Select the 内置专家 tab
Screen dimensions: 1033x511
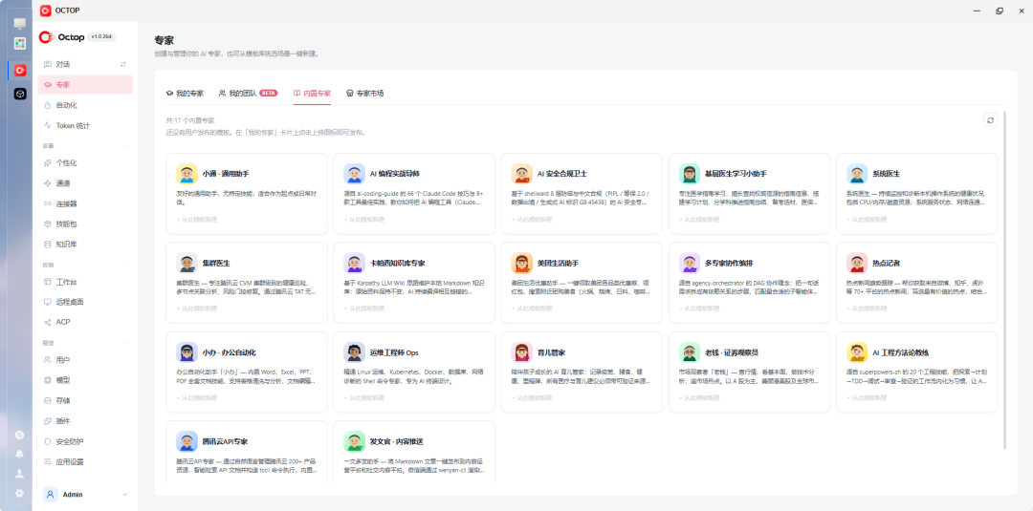pyautogui.click(x=312, y=94)
